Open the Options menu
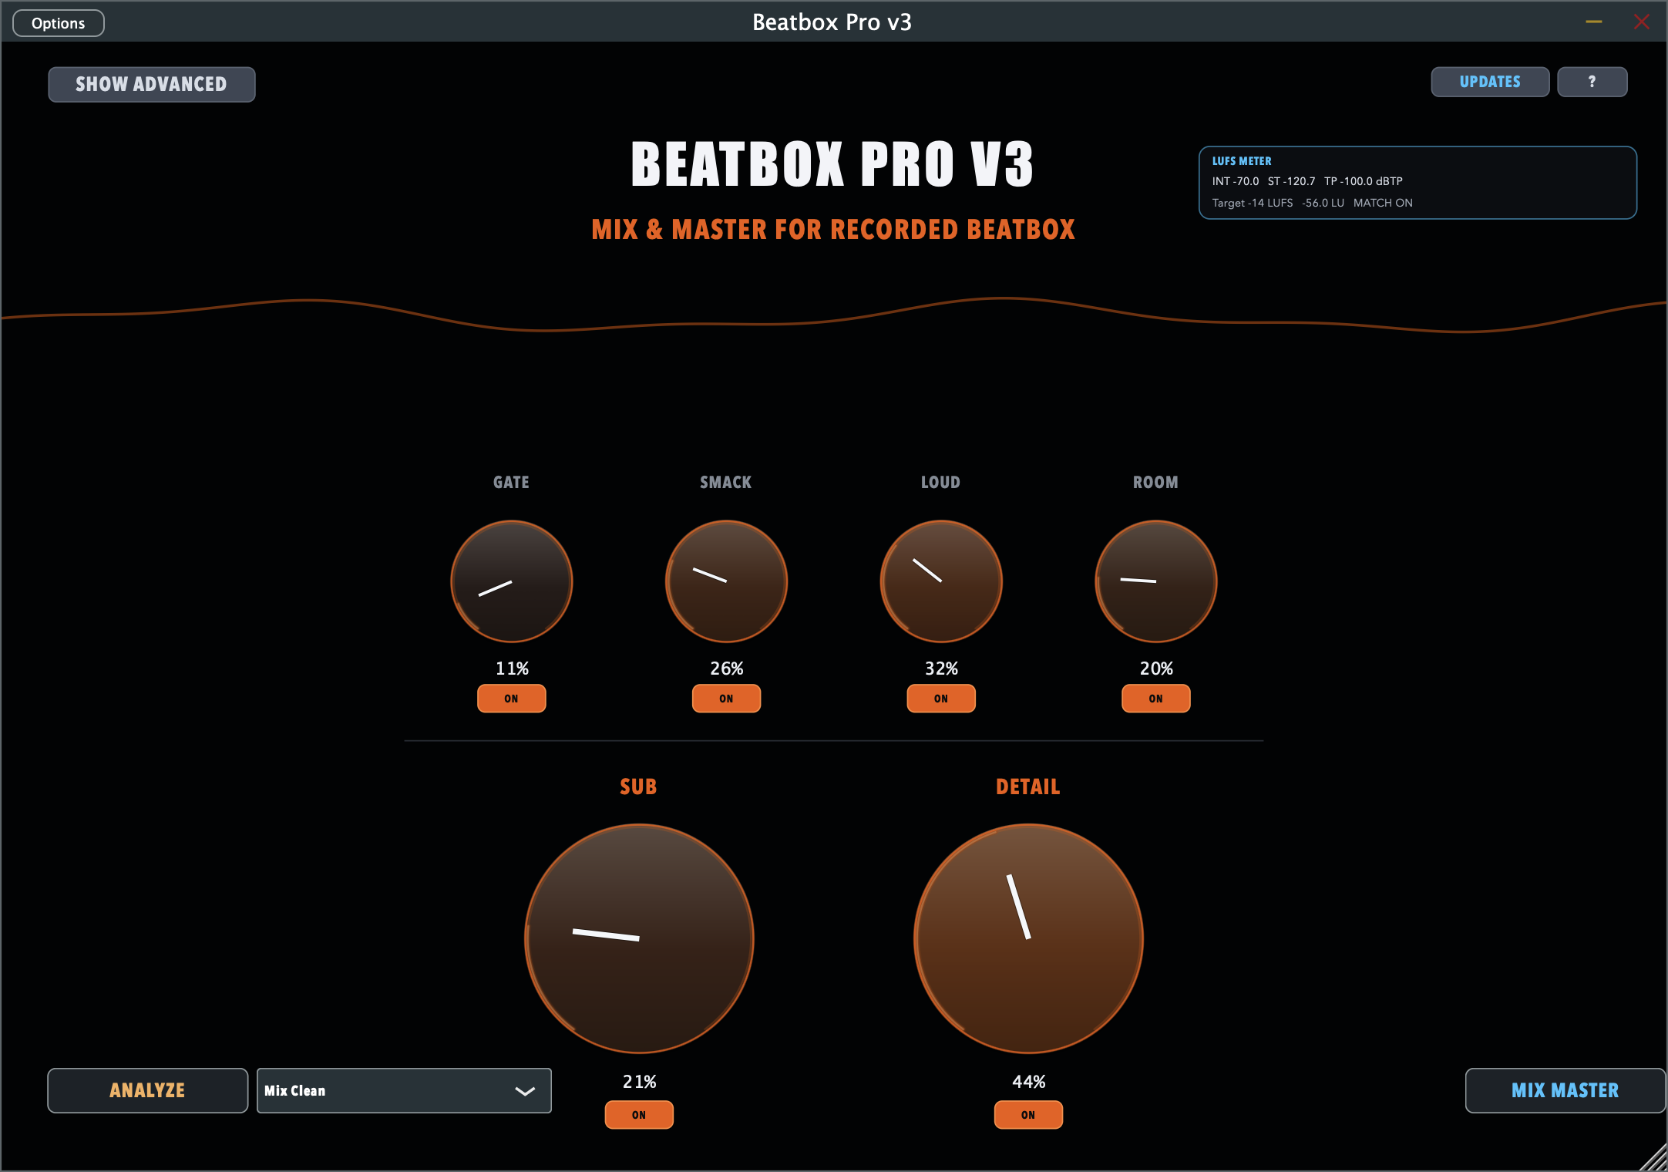Screen dimensions: 1668x1172 [59, 23]
